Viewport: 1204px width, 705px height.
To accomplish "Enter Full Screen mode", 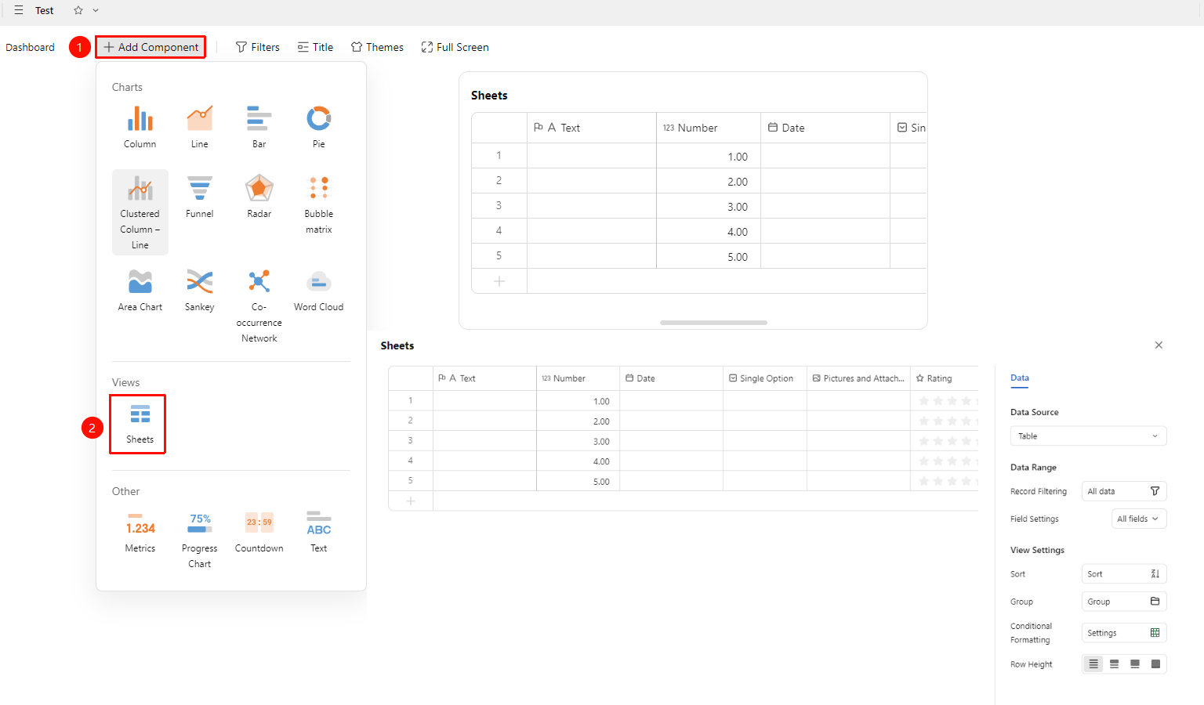I will pos(455,47).
